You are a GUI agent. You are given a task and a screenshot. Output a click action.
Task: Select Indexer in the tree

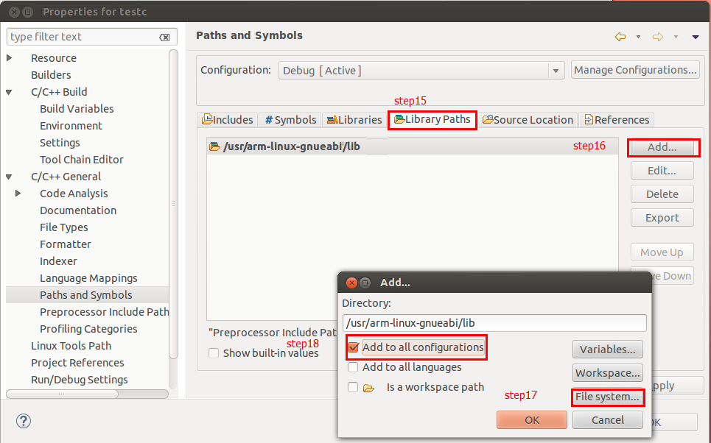click(58, 261)
